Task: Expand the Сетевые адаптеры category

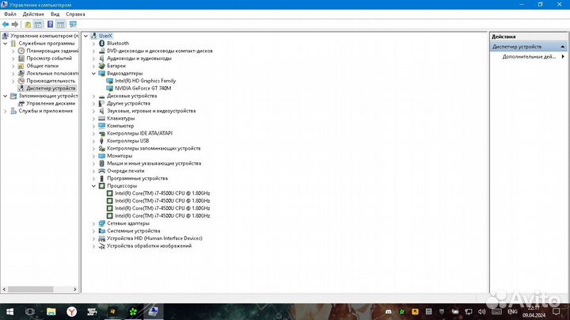Action: [93, 223]
